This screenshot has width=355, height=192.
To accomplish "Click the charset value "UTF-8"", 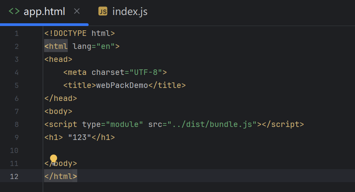I will tap(146, 72).
